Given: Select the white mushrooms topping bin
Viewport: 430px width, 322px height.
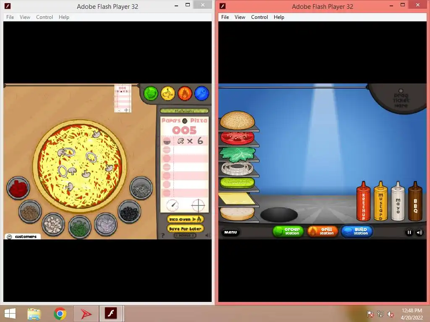Looking at the screenshot, I should point(53,225).
